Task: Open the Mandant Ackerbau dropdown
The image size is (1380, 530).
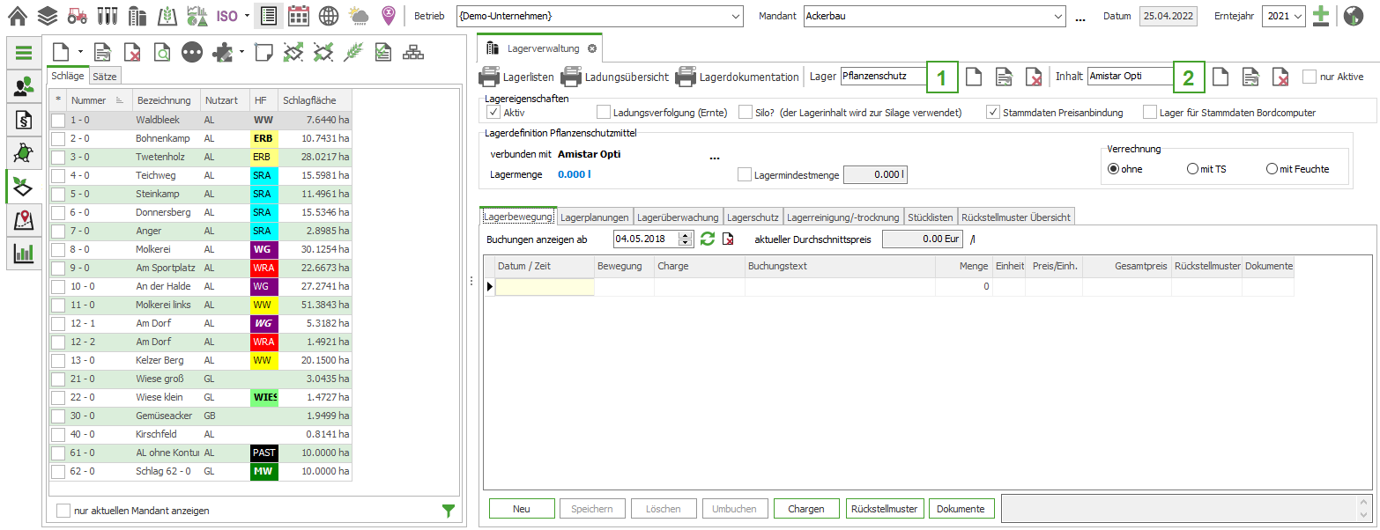Action: (1058, 17)
